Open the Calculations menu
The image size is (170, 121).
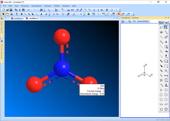click(36, 6)
